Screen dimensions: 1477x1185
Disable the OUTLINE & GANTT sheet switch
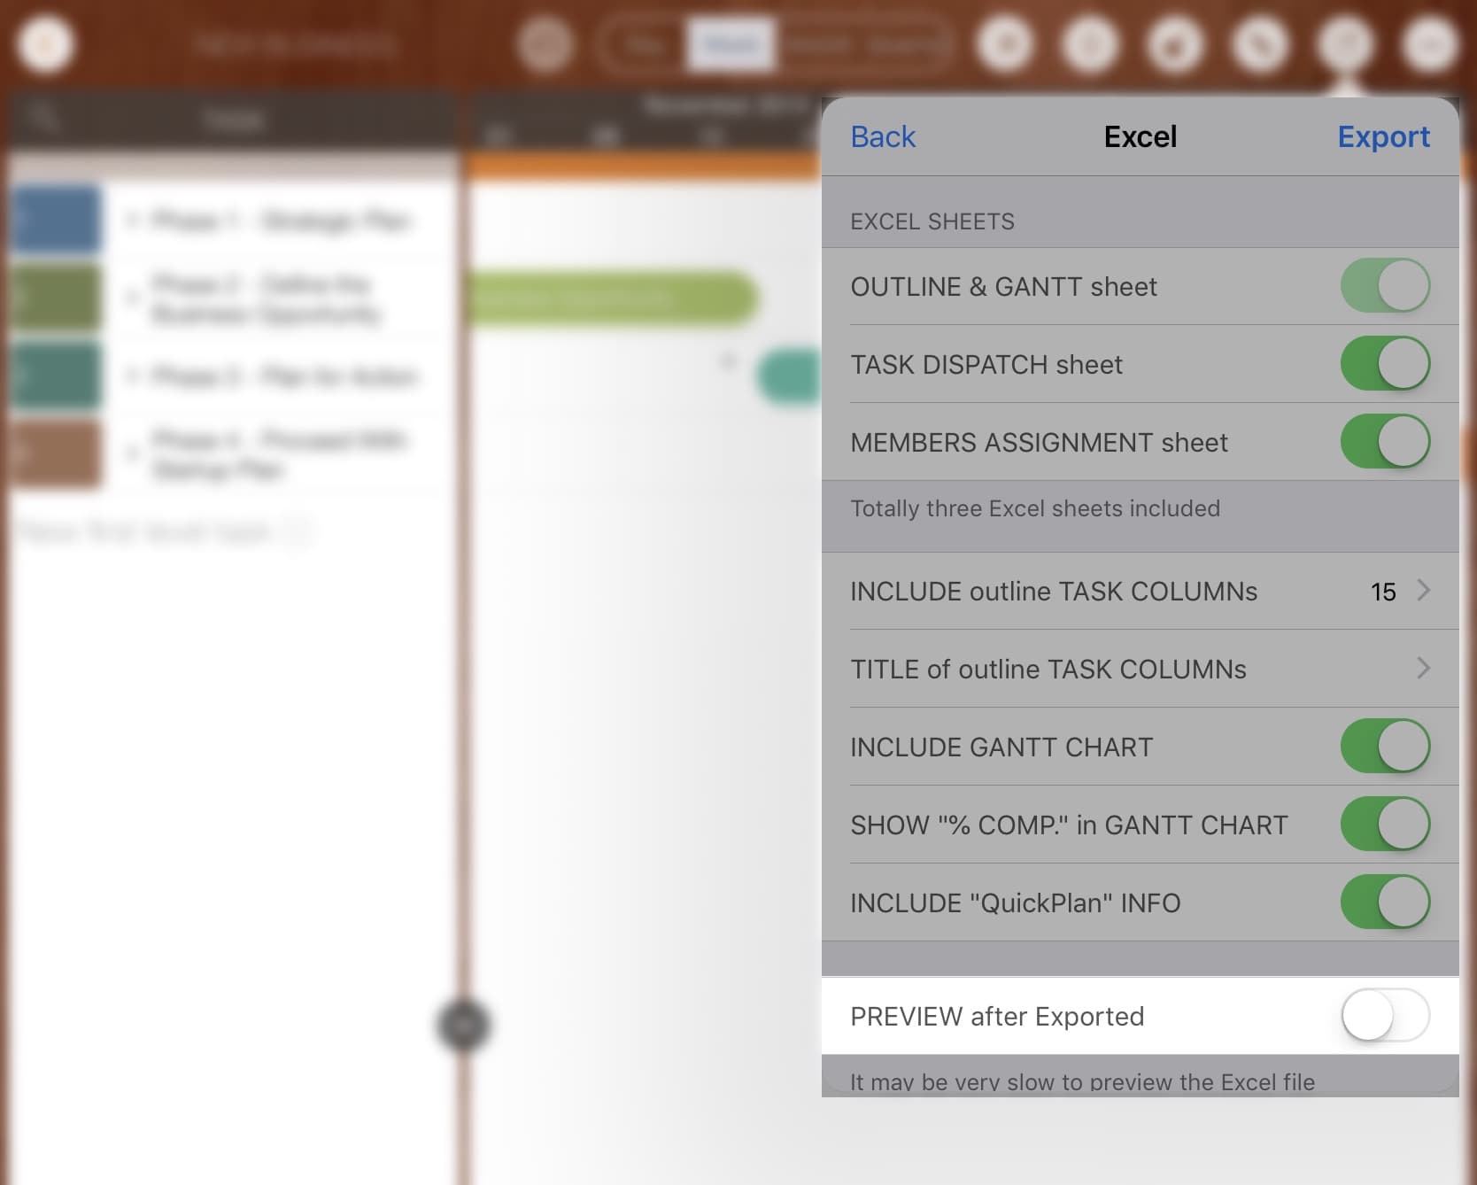point(1384,286)
